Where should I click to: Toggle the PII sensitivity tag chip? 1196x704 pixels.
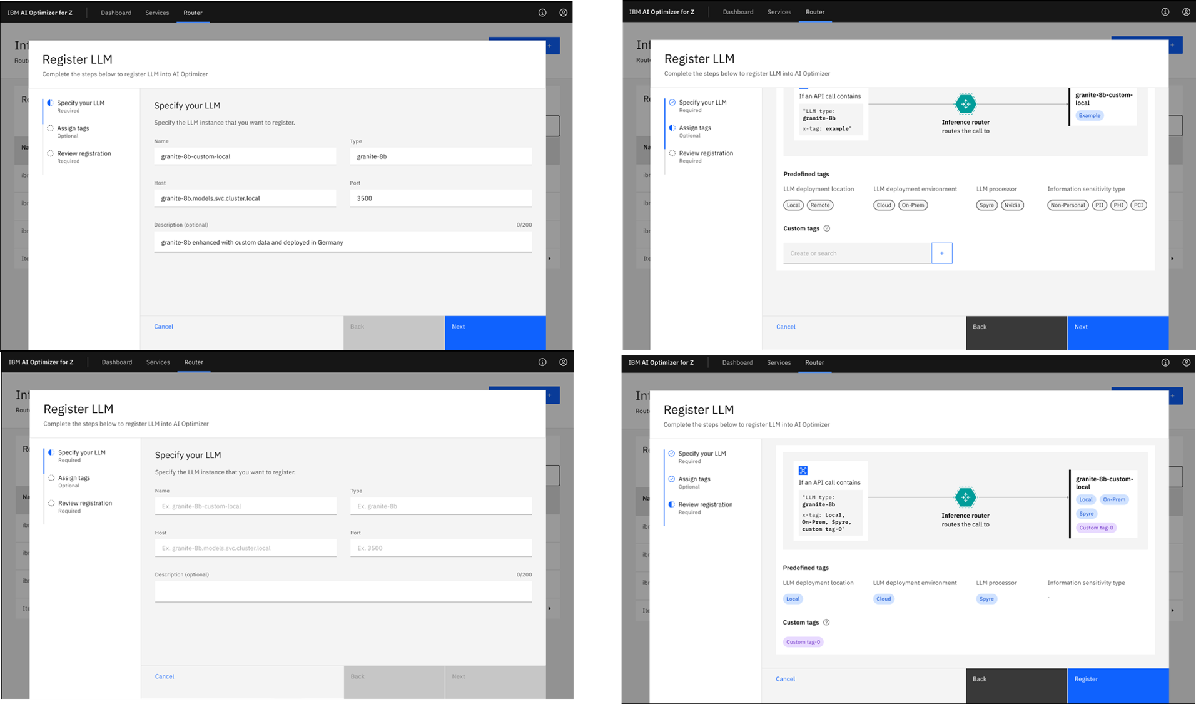click(x=1100, y=205)
